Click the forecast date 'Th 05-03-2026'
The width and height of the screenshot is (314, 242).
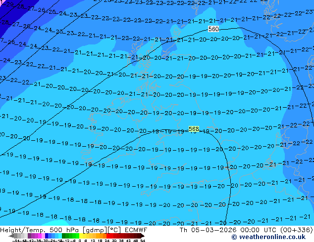pyautogui.click(x=208, y=230)
